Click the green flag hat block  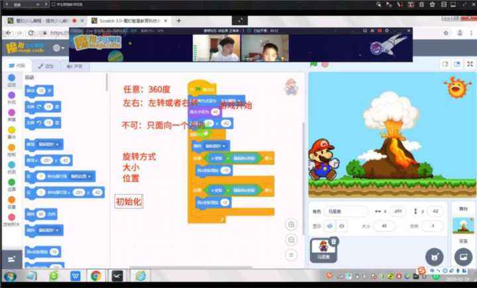[x=202, y=87]
